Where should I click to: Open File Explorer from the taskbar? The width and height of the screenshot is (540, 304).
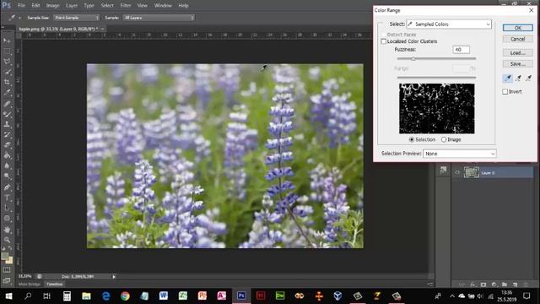coord(86,296)
